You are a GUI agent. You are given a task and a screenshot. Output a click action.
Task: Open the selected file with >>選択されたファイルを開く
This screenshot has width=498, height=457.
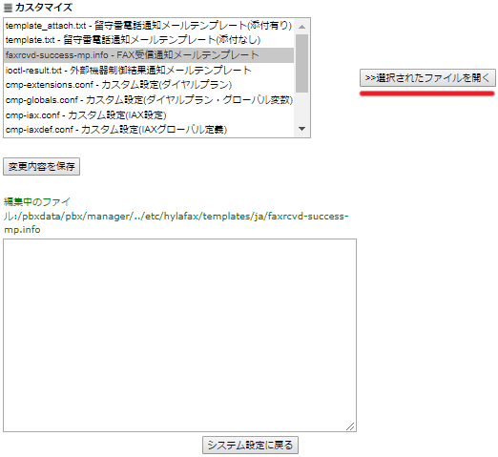427,78
